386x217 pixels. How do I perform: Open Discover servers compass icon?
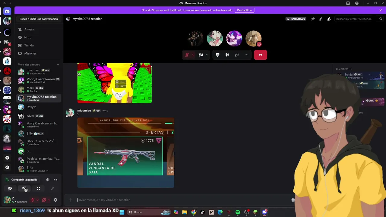point(7,167)
